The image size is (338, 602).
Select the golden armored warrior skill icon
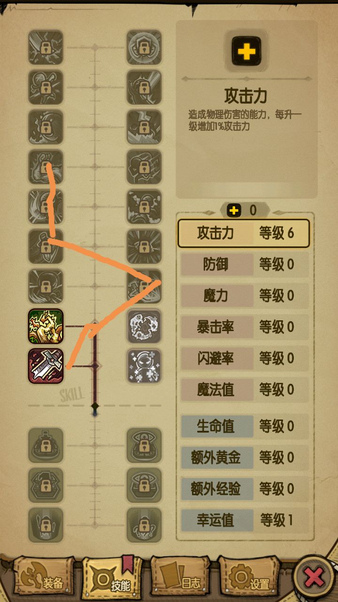coord(46,326)
